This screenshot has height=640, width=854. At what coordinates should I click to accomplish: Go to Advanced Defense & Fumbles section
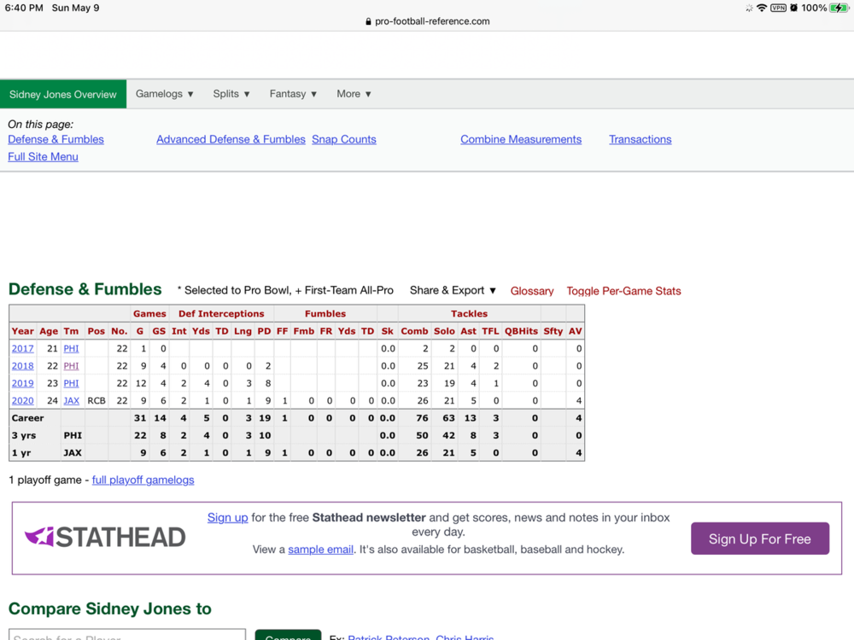pyautogui.click(x=231, y=139)
